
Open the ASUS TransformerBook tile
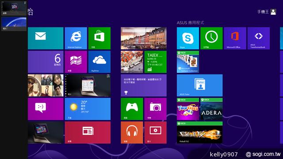tap(259, 38)
